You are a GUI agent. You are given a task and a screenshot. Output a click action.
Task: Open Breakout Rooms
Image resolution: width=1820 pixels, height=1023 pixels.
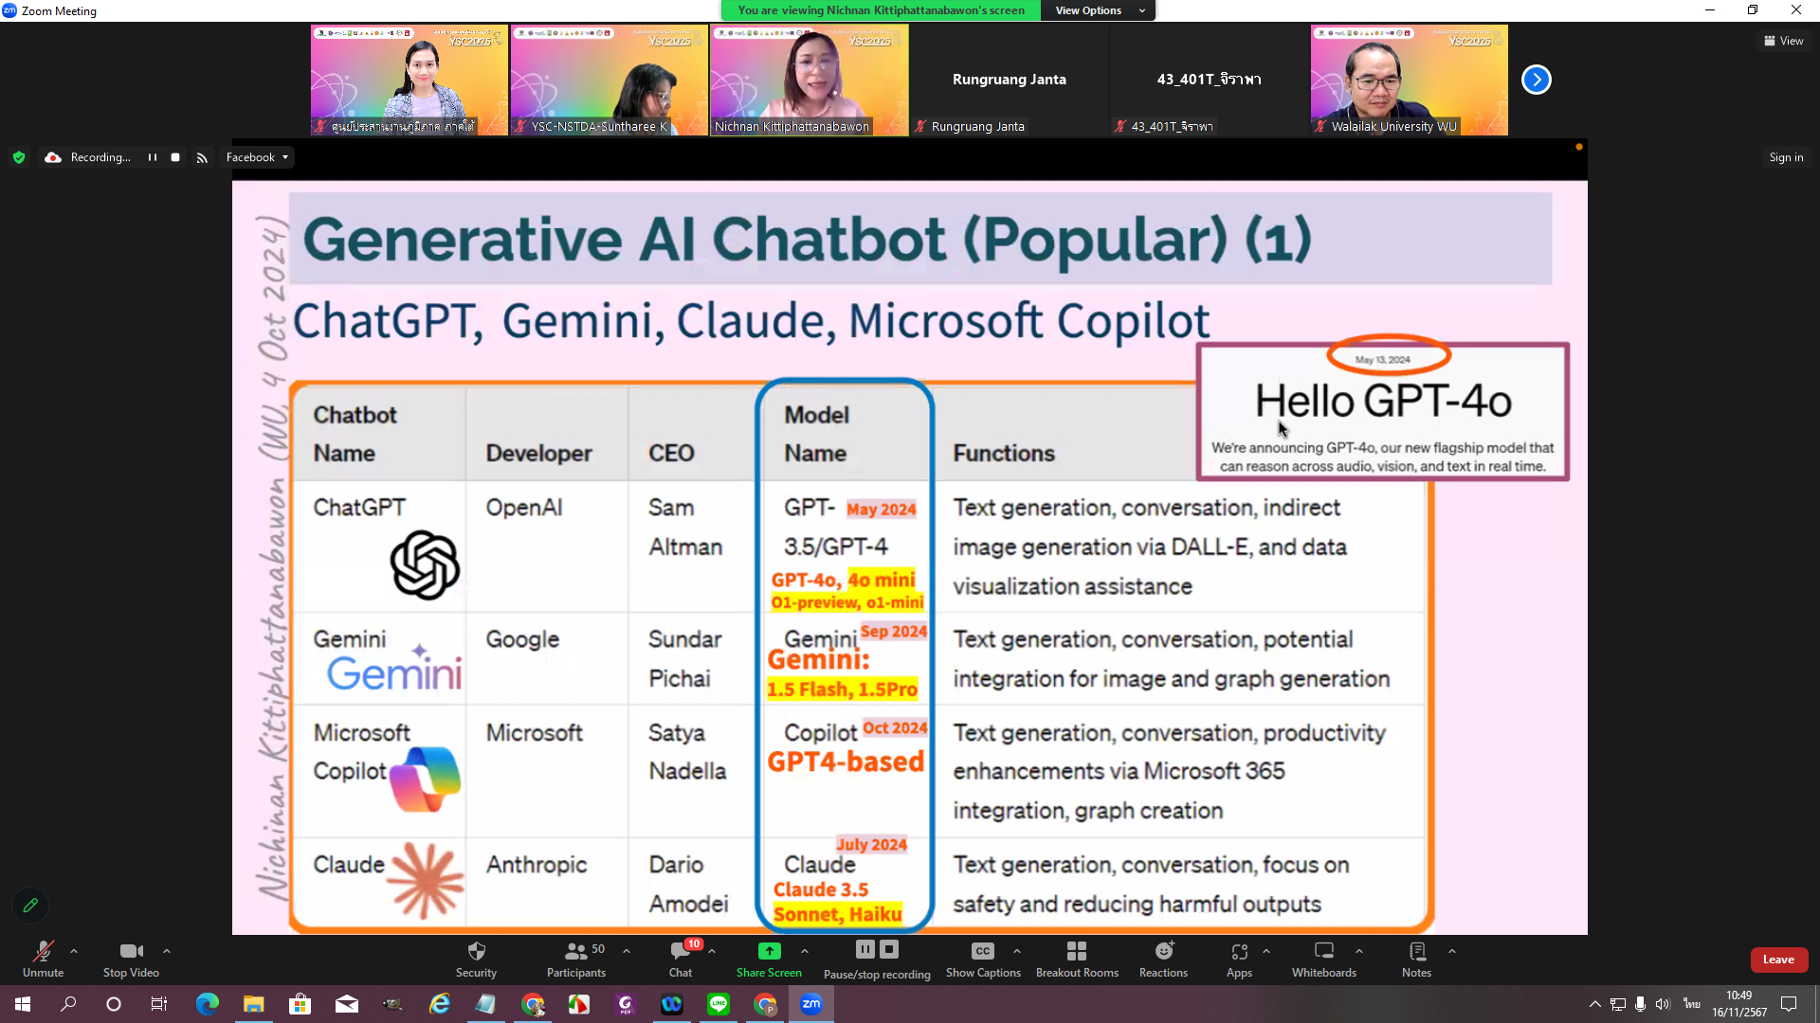coord(1077,951)
